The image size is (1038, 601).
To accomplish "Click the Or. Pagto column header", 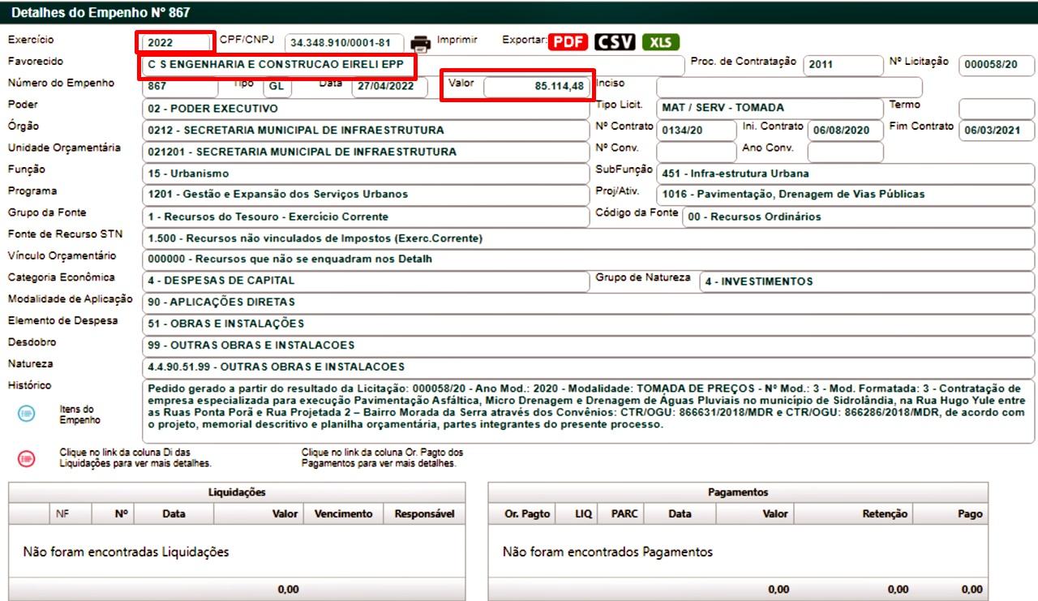I will [x=527, y=513].
